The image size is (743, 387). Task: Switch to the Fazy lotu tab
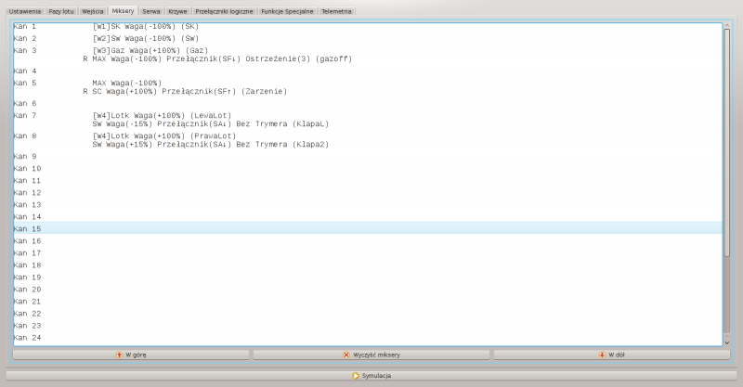pos(62,11)
